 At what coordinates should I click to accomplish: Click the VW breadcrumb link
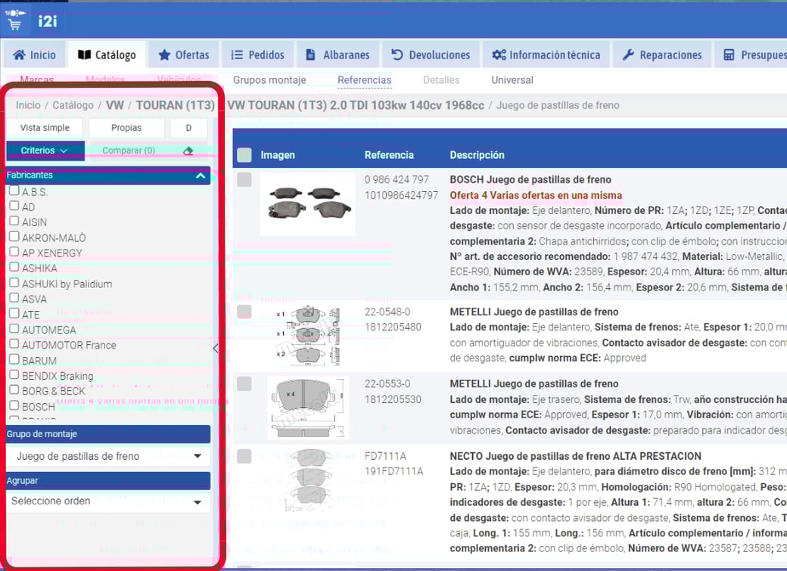114,105
